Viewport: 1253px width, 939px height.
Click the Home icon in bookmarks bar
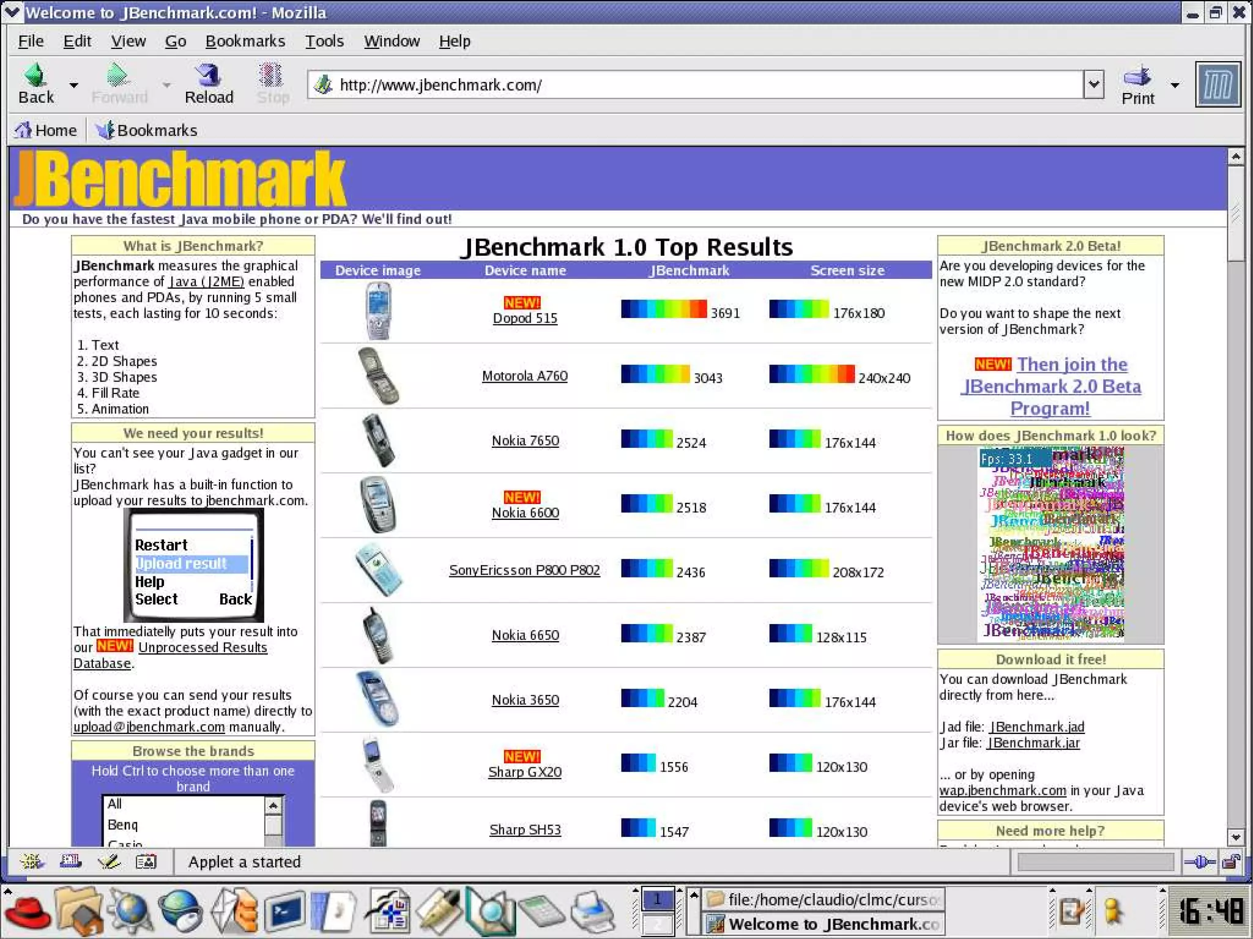click(x=24, y=130)
